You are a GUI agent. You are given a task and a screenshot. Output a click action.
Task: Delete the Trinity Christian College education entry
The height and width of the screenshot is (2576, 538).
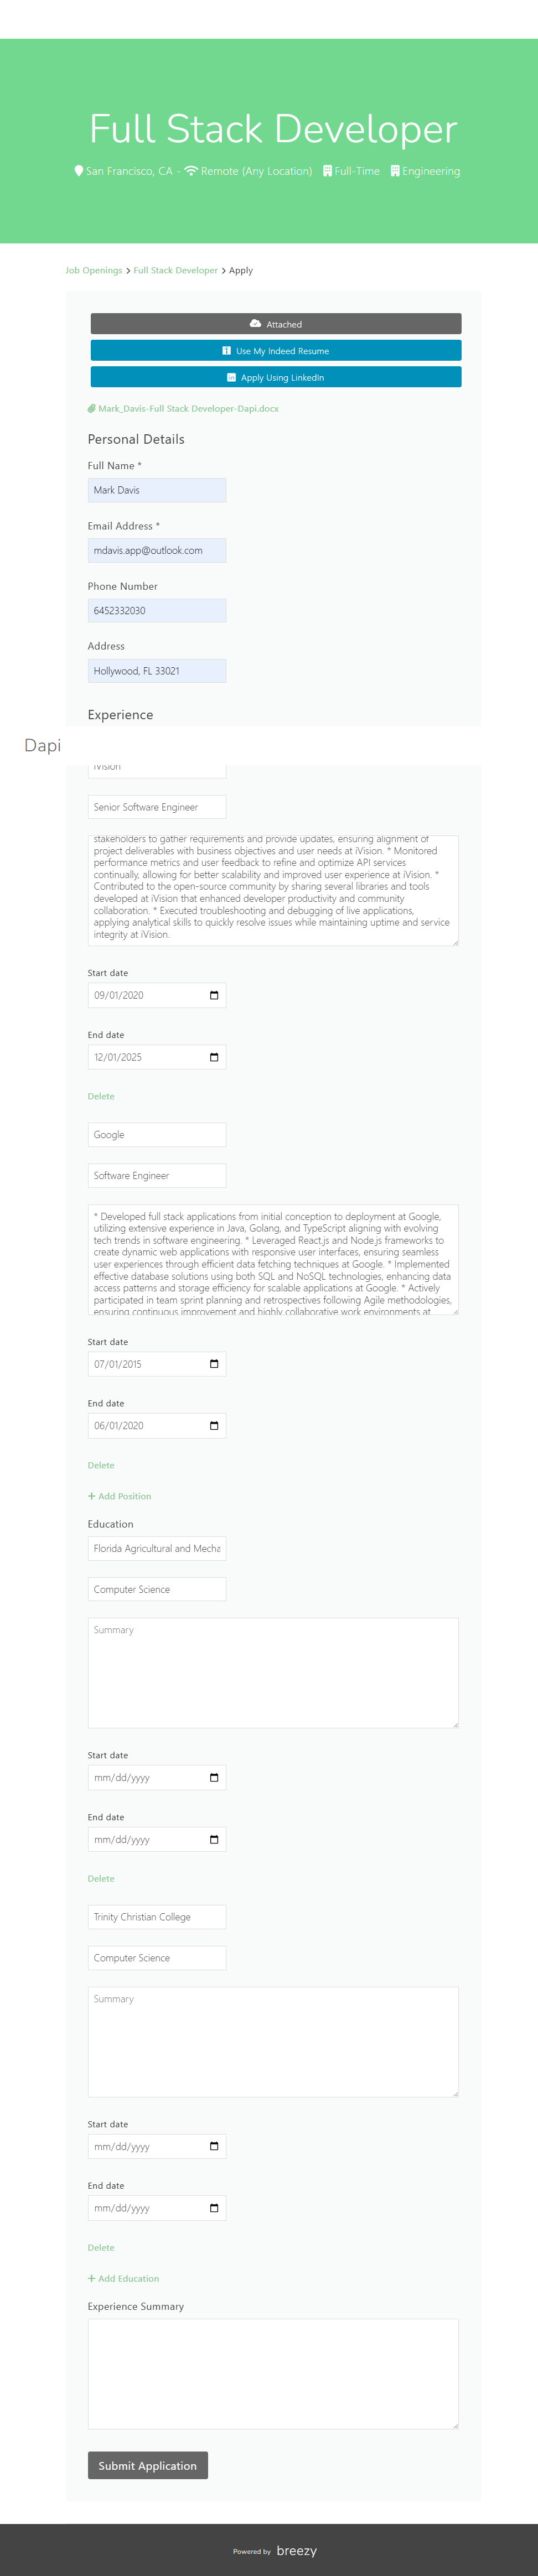pos(101,2247)
